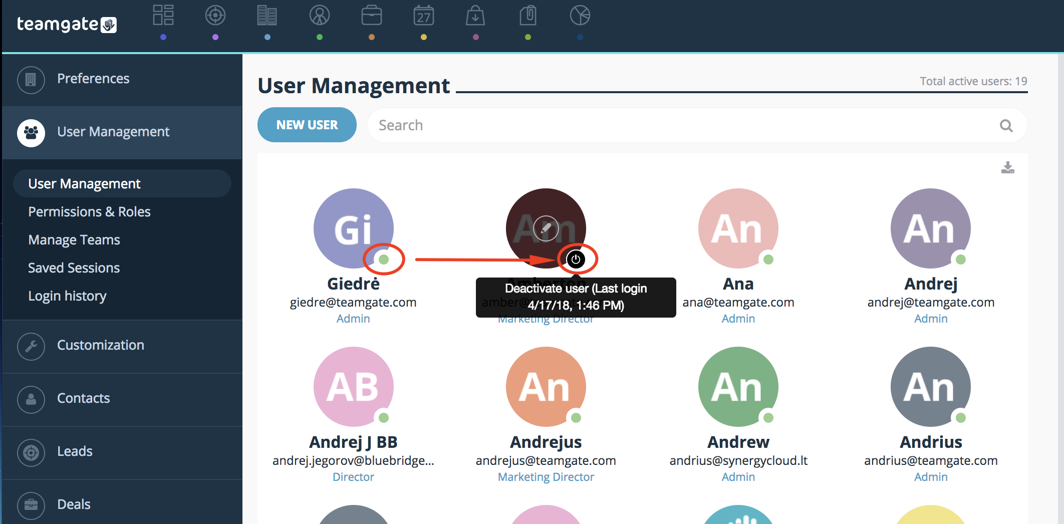Click Andrius's slate grey An avatar
The width and height of the screenshot is (1064, 524).
(x=931, y=387)
